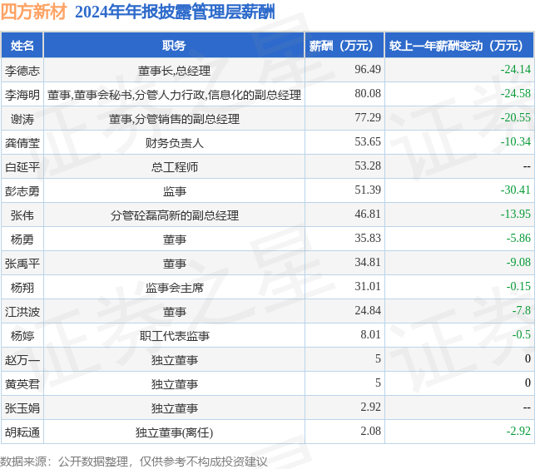Screen dimensions: 535x469
Task: Click the change value -13.95
Action: (x=516, y=215)
